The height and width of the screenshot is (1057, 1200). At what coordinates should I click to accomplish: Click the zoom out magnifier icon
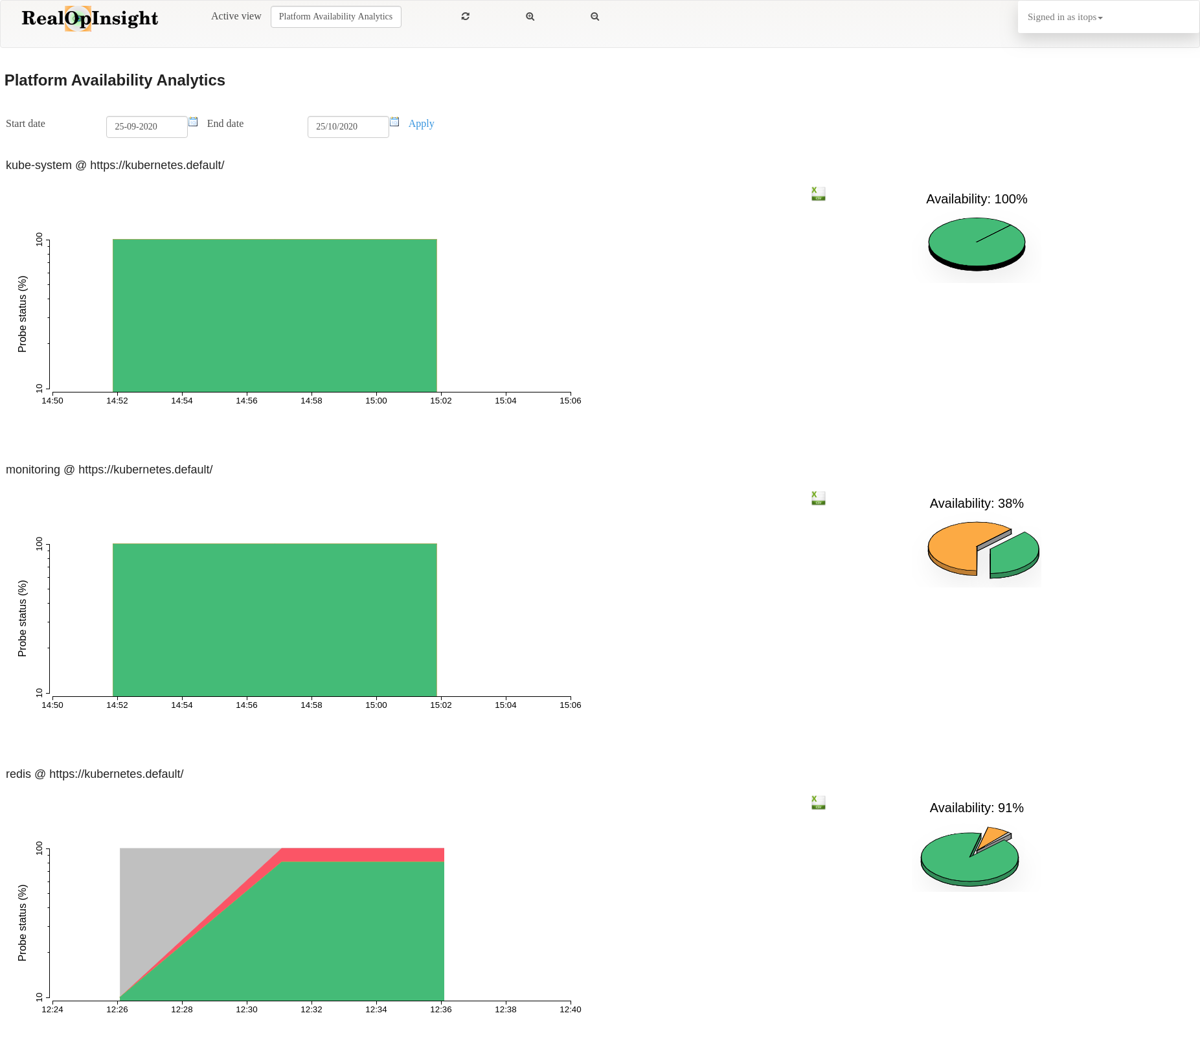[x=594, y=16]
